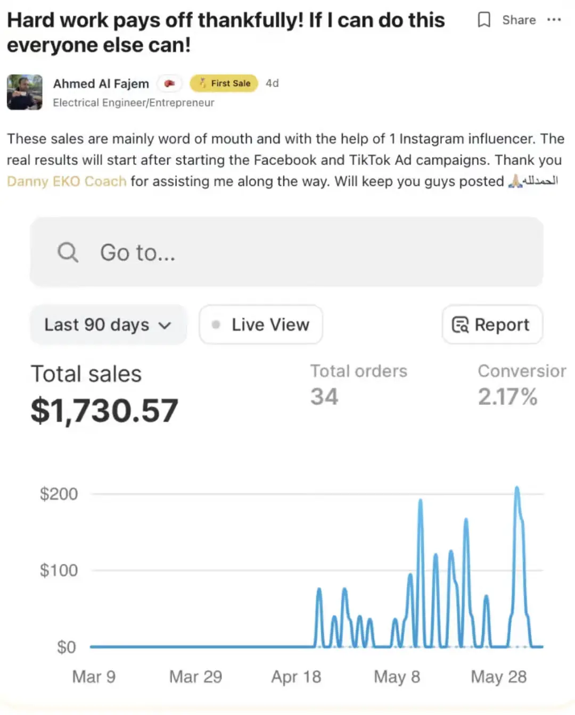The width and height of the screenshot is (575, 715).
Task: Select the Conversion metric
Action: [x=521, y=384]
